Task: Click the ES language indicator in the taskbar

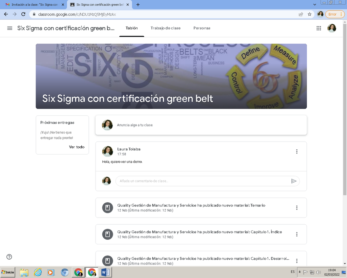Action: tap(293, 272)
